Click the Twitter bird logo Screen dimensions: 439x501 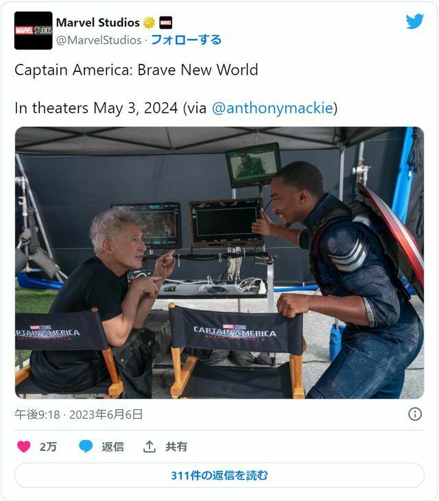(x=415, y=21)
